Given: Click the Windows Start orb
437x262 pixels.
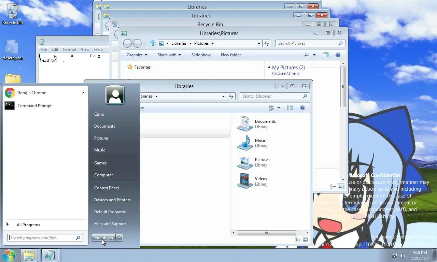Looking at the screenshot, I should 9,255.
